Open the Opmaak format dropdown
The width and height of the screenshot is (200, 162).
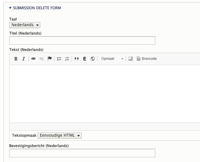112,59
